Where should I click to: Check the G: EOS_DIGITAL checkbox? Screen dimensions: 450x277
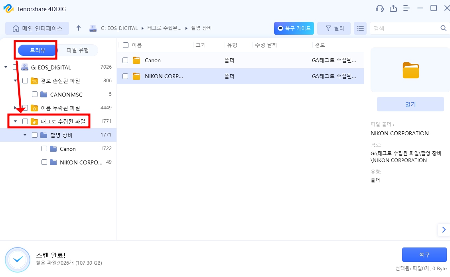(16, 67)
